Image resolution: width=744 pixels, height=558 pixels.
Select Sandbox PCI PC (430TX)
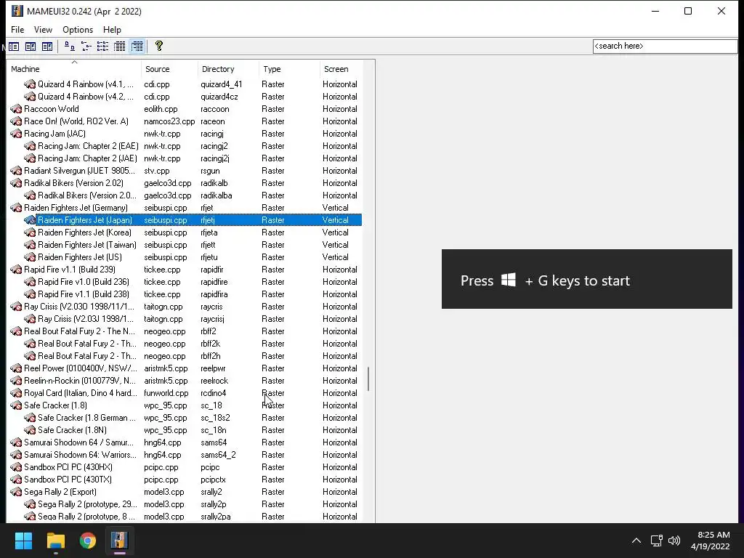pos(68,480)
